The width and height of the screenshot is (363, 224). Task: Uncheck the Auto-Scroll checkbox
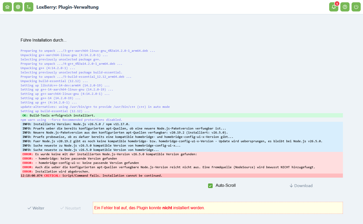210,186
